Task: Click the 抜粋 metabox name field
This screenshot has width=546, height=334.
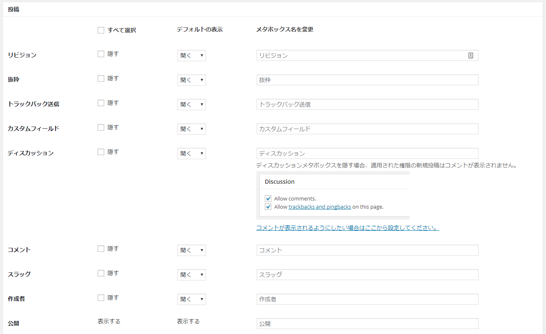Action: 367,80
